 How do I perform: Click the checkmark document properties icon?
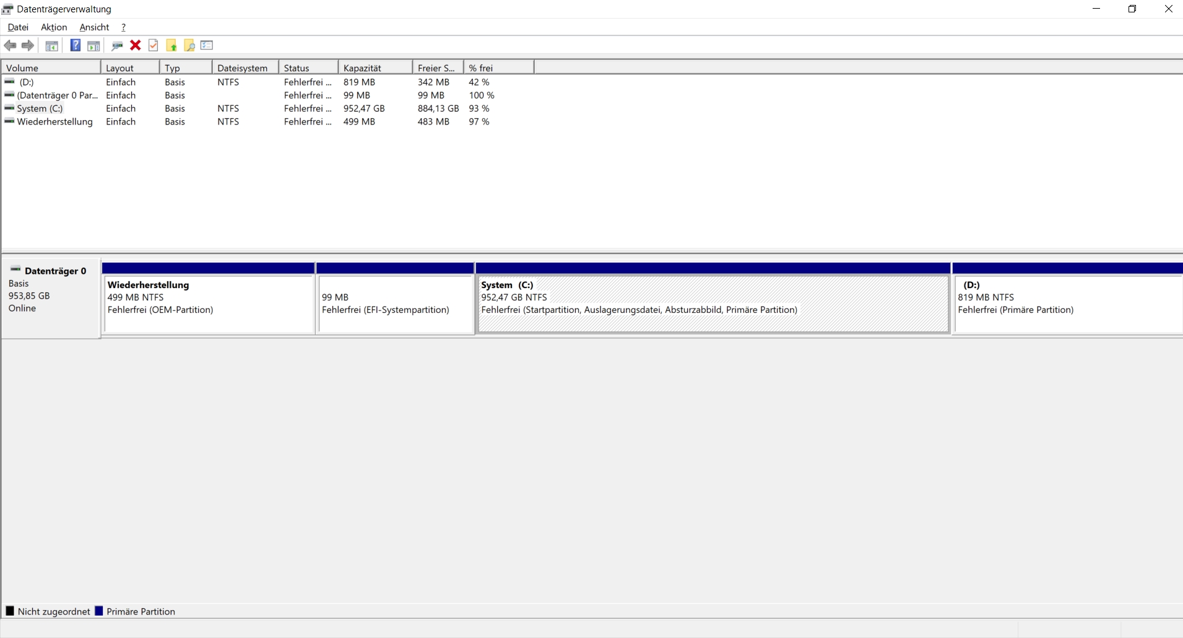[154, 45]
